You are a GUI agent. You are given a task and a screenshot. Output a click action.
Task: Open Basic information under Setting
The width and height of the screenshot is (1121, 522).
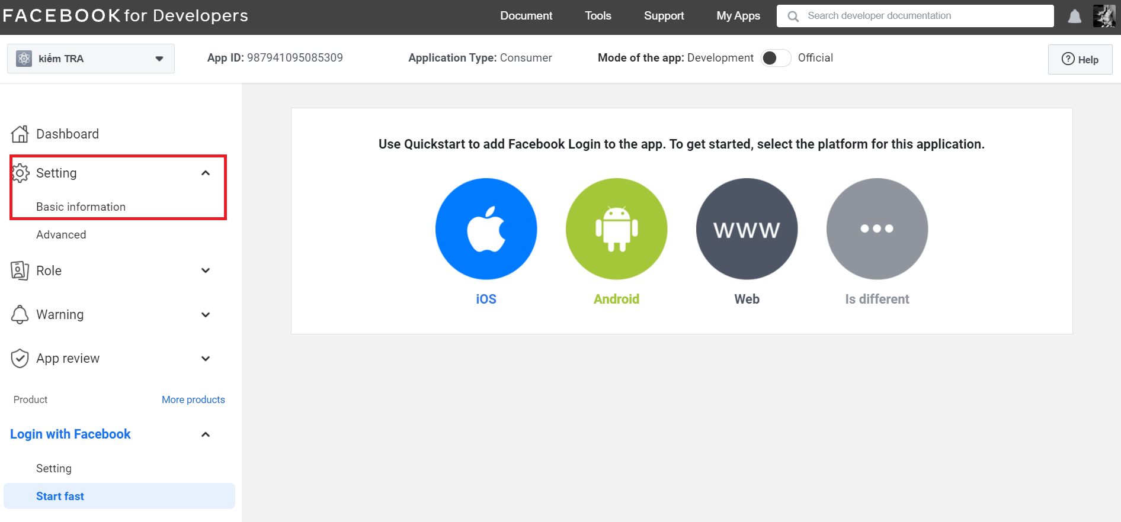point(81,207)
